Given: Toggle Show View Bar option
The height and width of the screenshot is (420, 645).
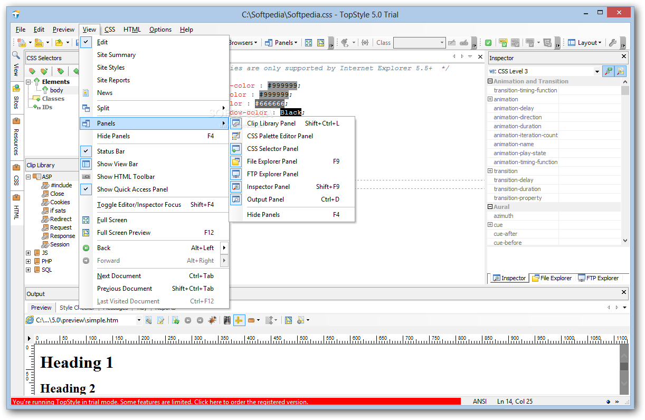Looking at the screenshot, I should pos(86,164).
